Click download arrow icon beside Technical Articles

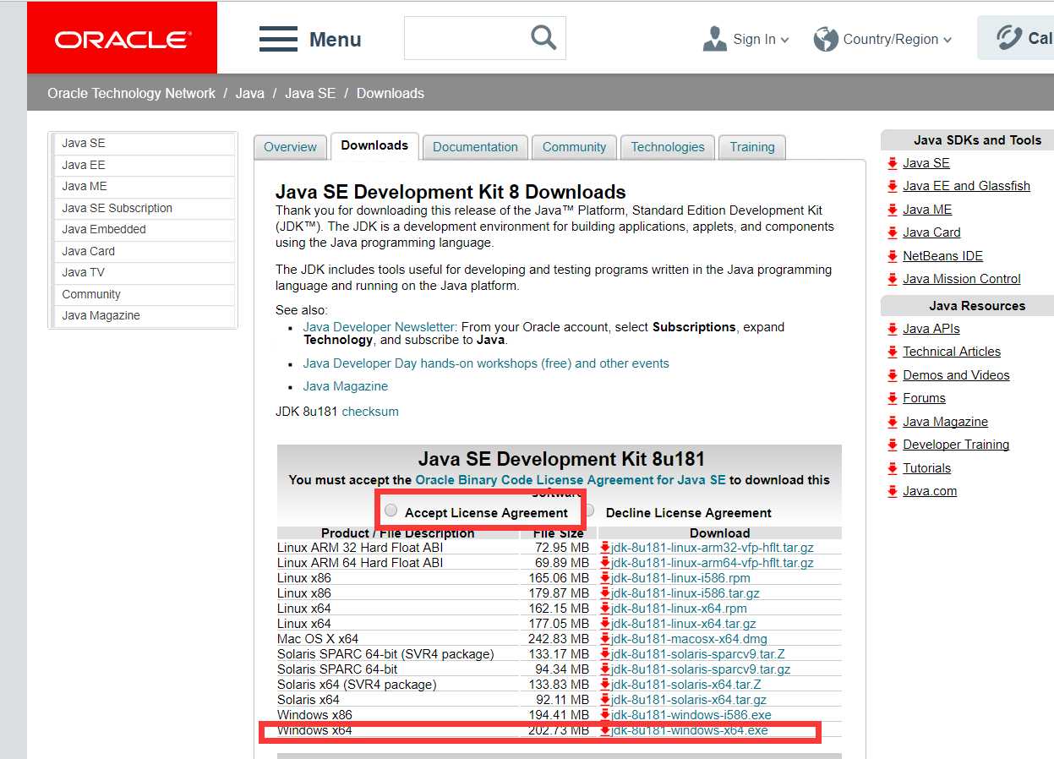click(x=893, y=352)
